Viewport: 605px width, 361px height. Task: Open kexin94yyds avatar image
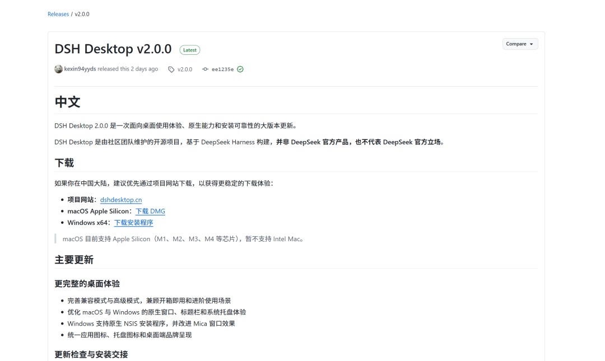click(59, 69)
